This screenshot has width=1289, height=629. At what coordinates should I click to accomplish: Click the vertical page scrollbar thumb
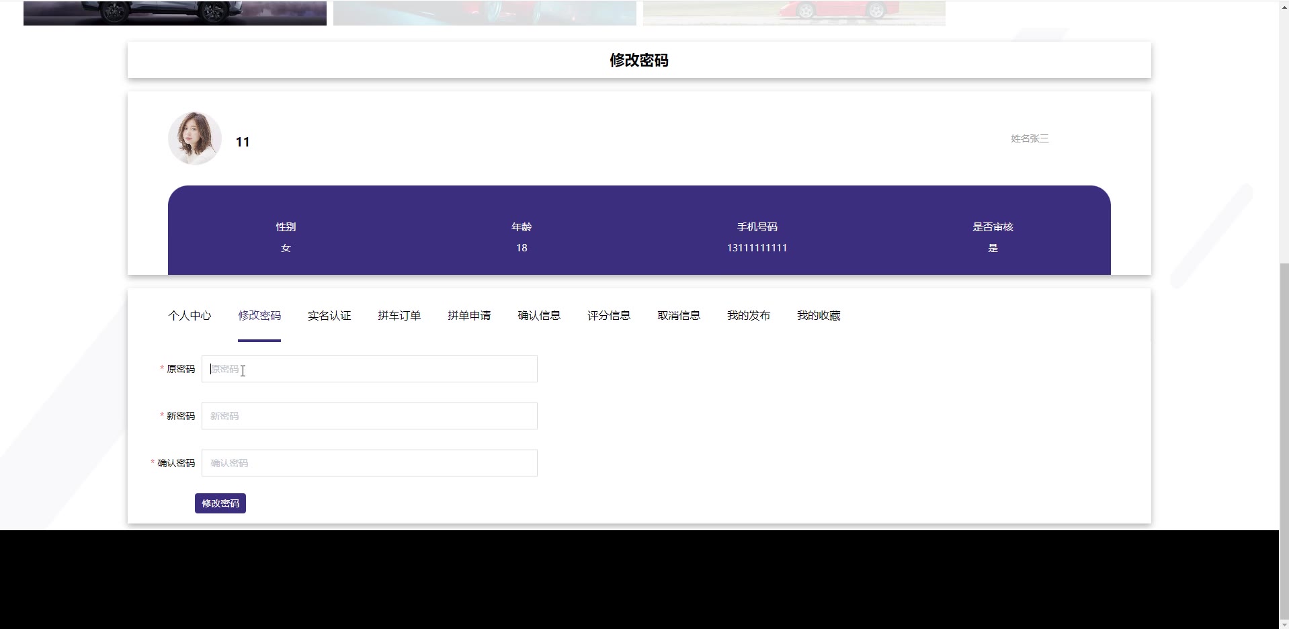(1284, 440)
